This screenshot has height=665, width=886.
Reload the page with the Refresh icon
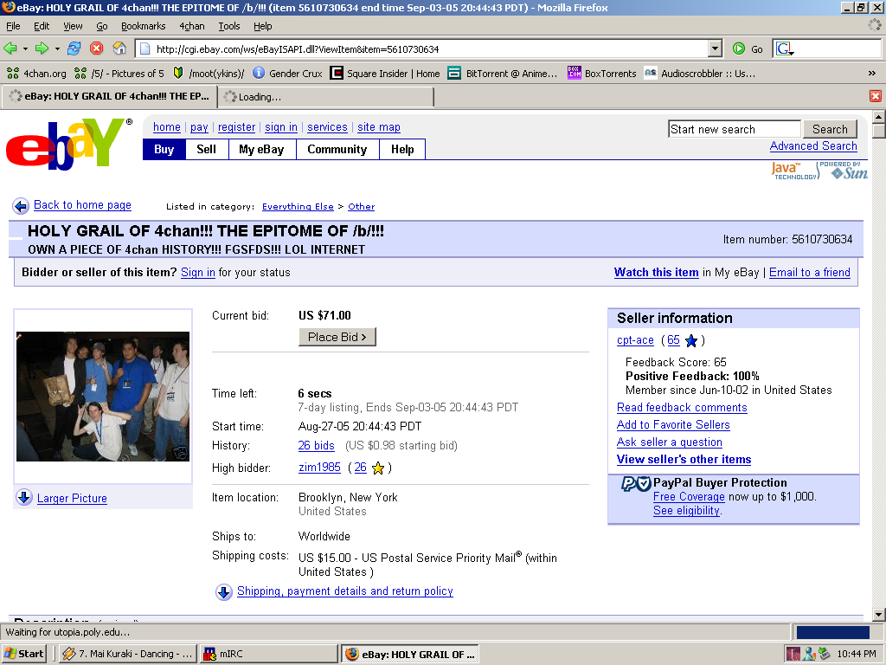[x=74, y=48]
